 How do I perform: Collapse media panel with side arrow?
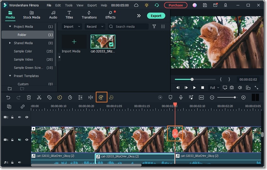(x=59, y=57)
